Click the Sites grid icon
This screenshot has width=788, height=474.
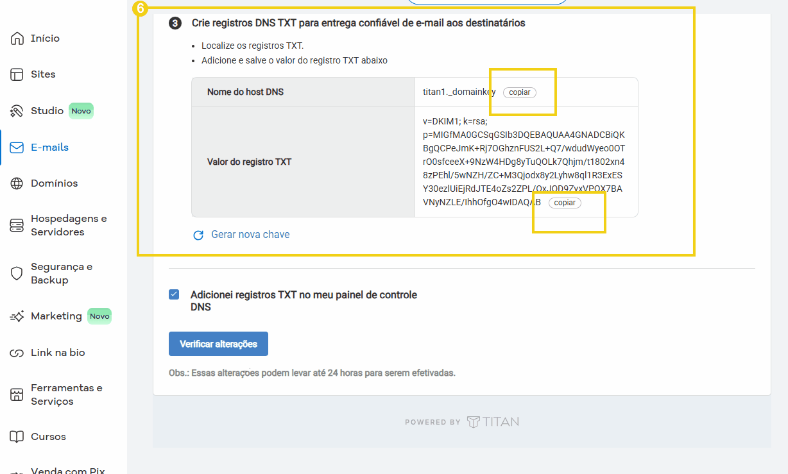17,74
